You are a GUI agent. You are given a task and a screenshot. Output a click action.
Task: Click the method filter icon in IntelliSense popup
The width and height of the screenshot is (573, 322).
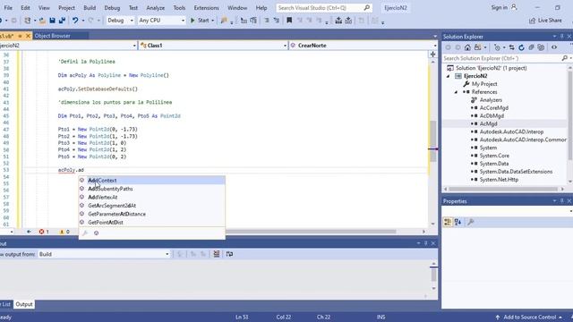point(96,233)
